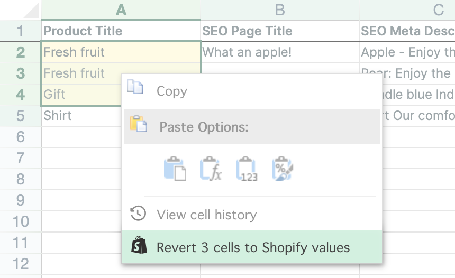Click the Paste Options clipboard icon
455x278 pixels.
[139, 124]
